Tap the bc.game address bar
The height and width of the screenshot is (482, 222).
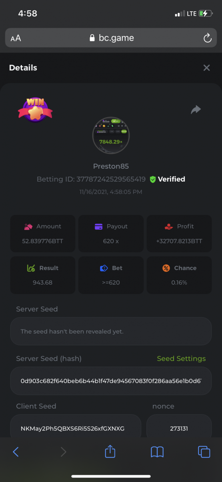[111, 38]
